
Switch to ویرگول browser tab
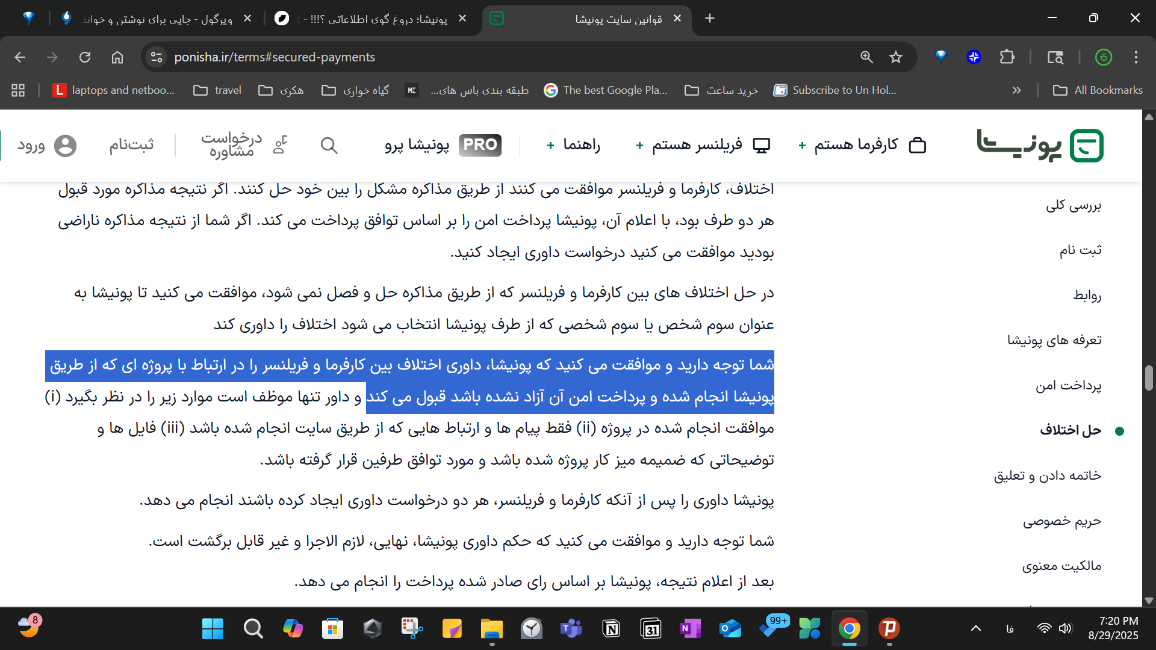coord(157,19)
